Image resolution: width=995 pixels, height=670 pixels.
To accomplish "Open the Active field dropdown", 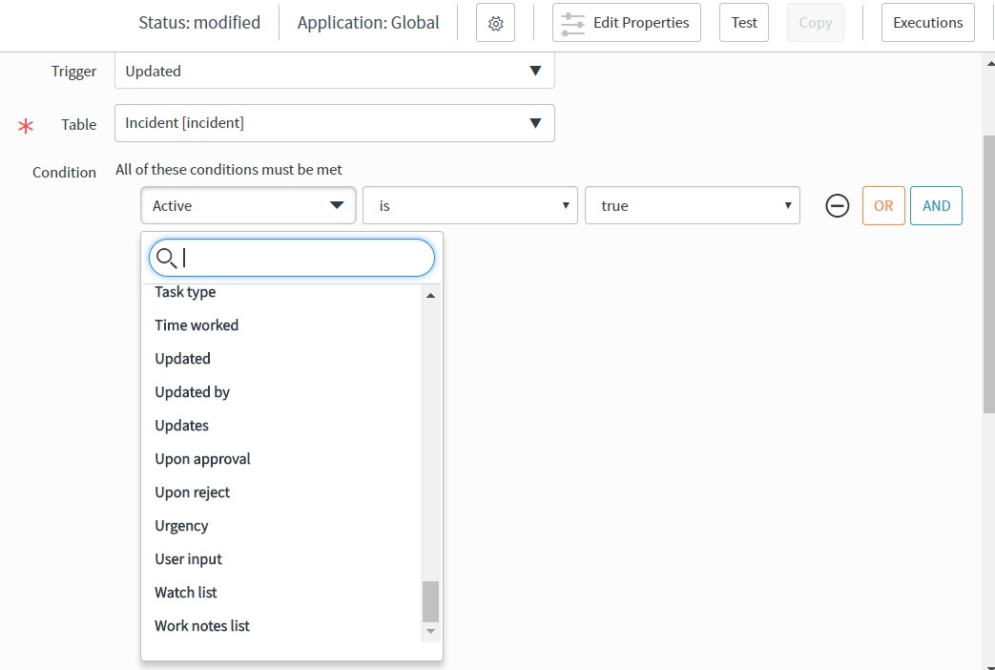I will (248, 205).
